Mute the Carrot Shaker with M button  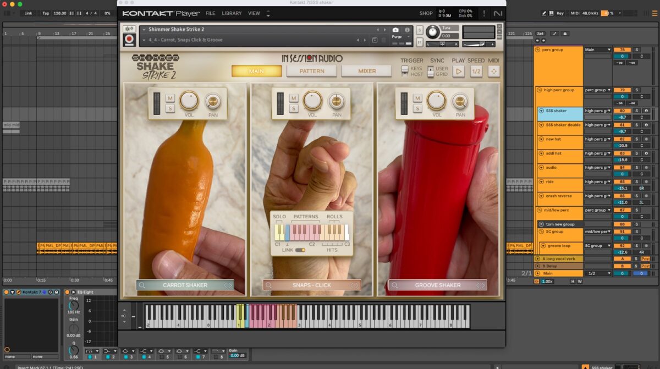pyautogui.click(x=170, y=98)
